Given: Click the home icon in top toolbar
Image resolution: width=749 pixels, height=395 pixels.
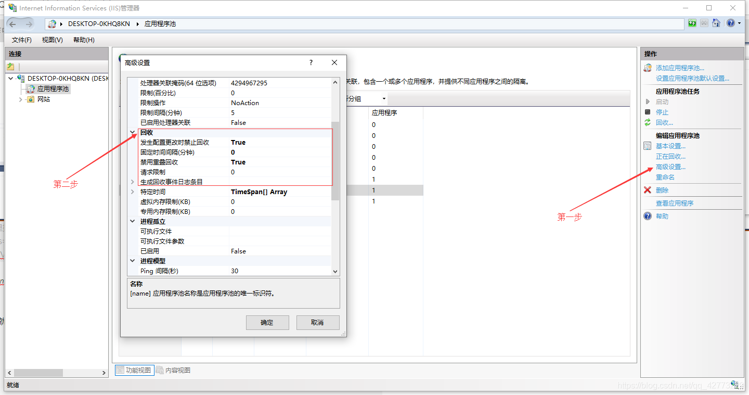Looking at the screenshot, I should point(716,23).
